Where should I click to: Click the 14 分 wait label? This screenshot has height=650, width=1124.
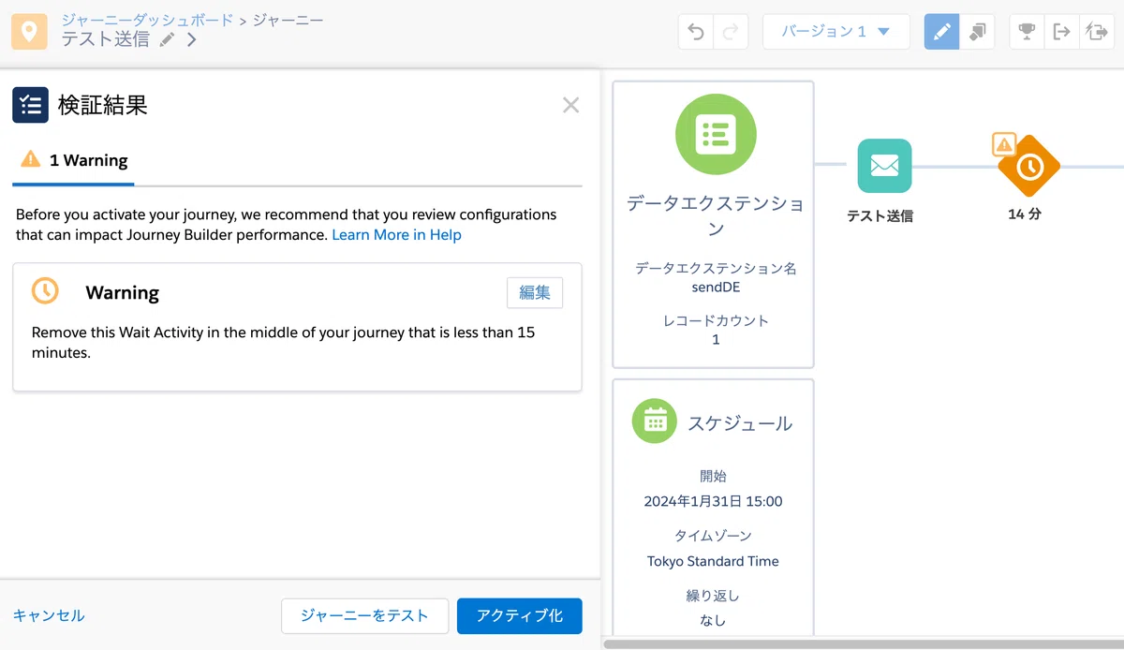tap(1025, 214)
